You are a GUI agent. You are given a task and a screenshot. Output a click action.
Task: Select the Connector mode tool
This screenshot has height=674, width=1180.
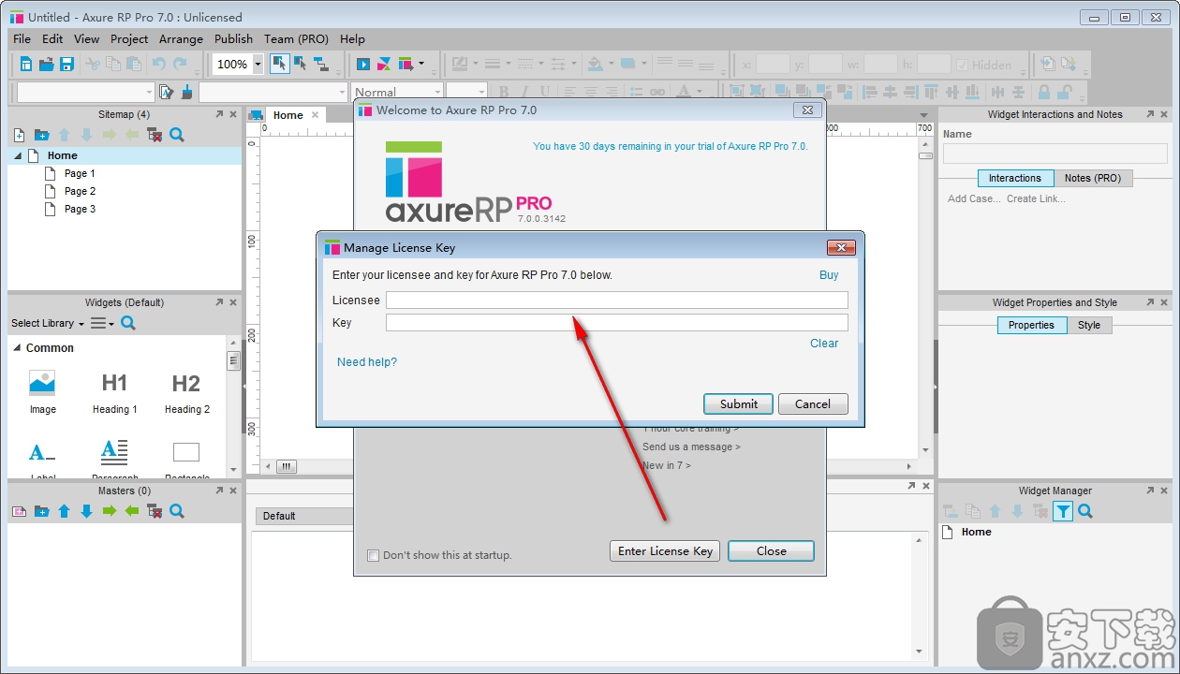tap(321, 64)
